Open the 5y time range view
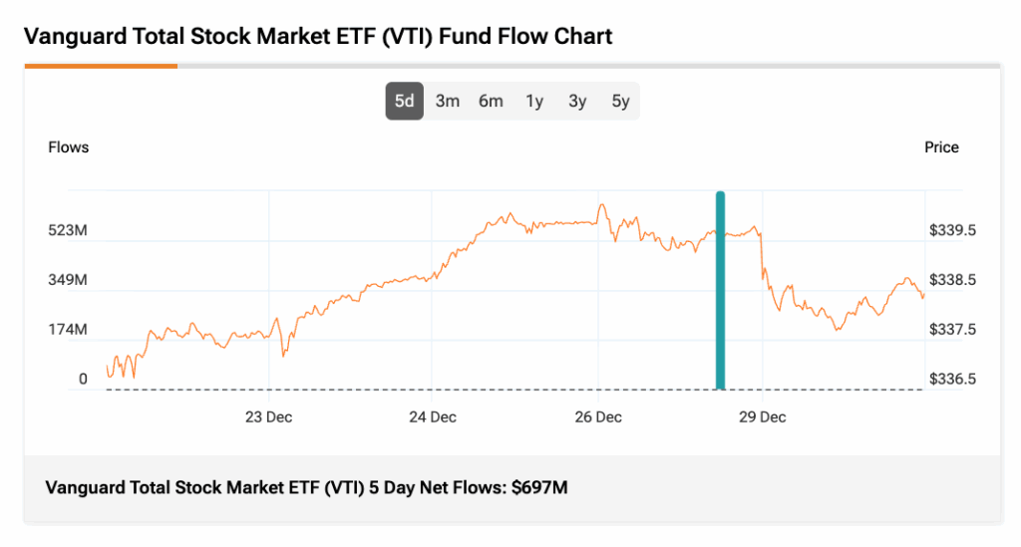This screenshot has width=1021, height=547. [x=620, y=101]
